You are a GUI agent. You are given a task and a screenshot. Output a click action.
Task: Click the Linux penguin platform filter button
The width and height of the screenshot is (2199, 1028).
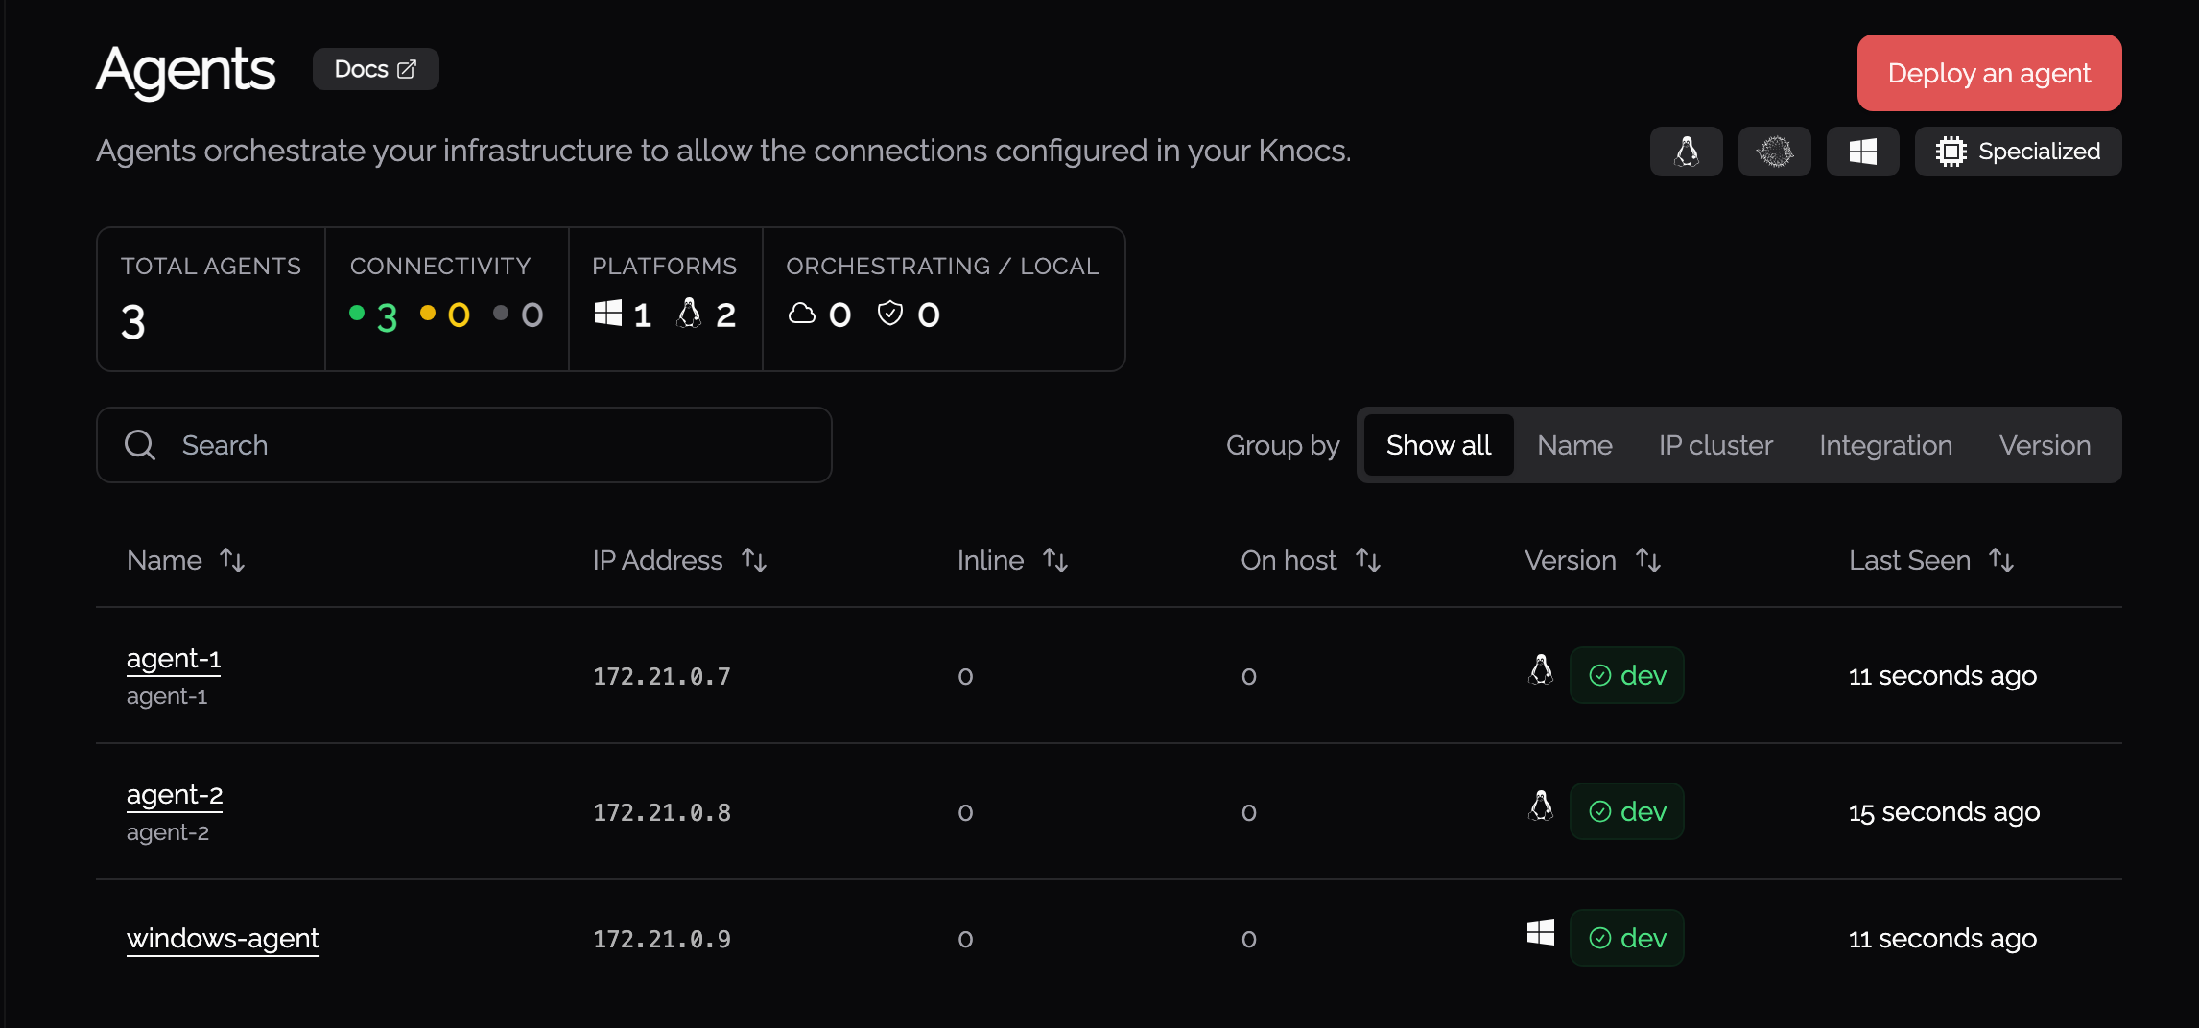coord(1686,152)
